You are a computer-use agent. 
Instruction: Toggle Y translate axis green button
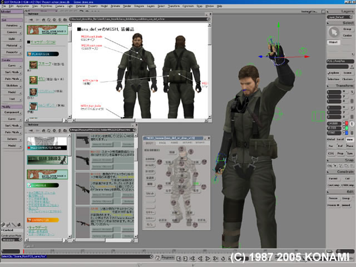(x=345, y=128)
